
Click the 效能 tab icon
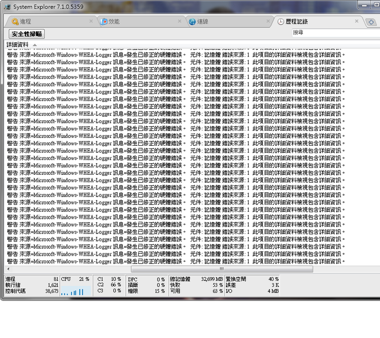pyautogui.click(x=104, y=22)
